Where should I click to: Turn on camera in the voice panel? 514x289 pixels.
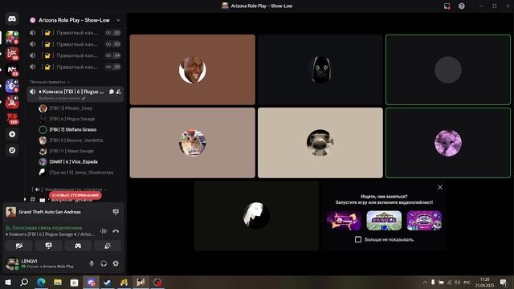tap(19, 246)
